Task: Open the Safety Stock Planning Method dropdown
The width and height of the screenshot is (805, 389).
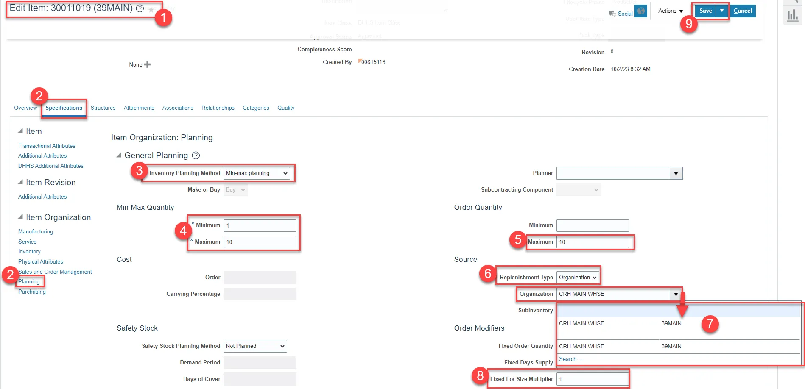Action: tap(255, 346)
